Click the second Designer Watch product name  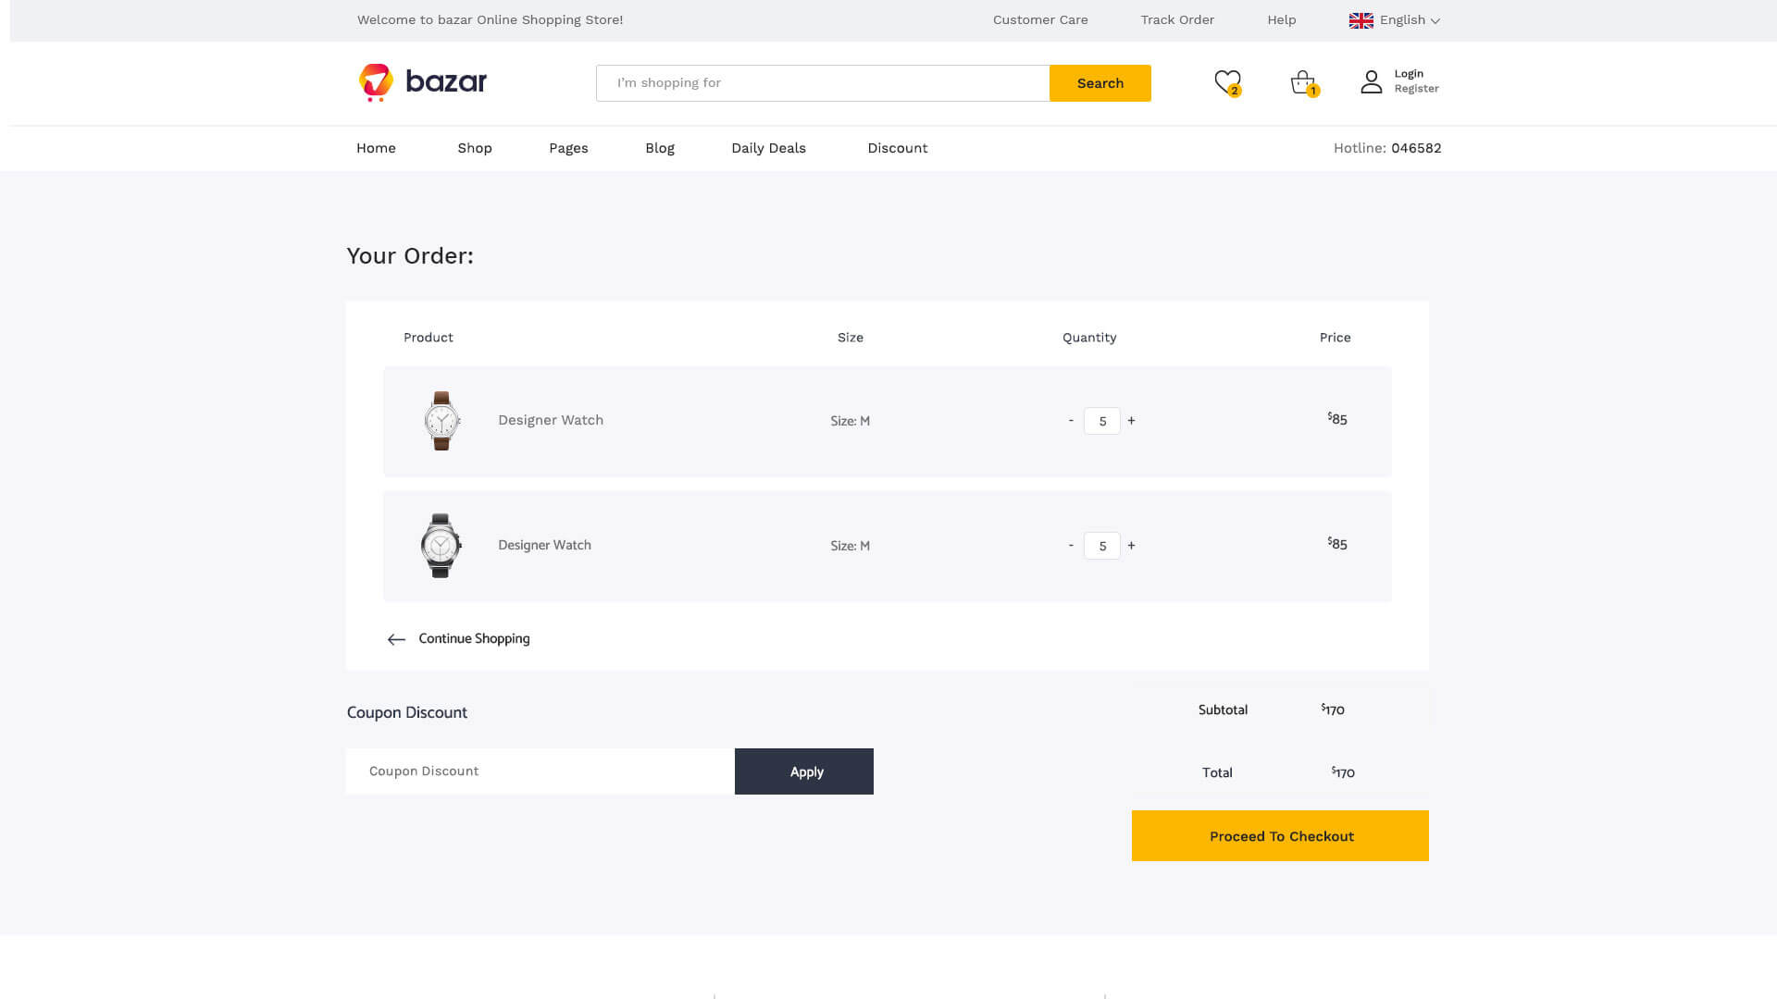click(544, 546)
